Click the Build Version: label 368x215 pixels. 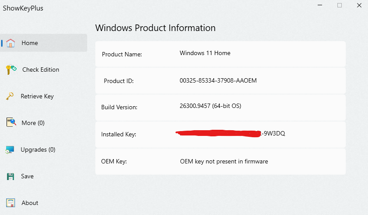click(x=119, y=107)
